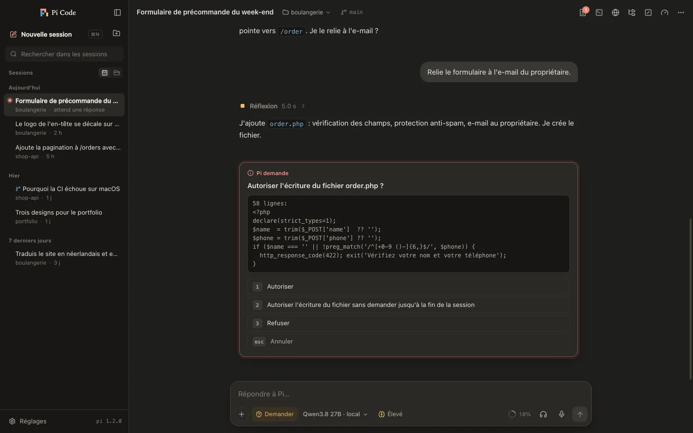Choose the Annuler option
This screenshot has height=433, width=693.
tap(409, 342)
